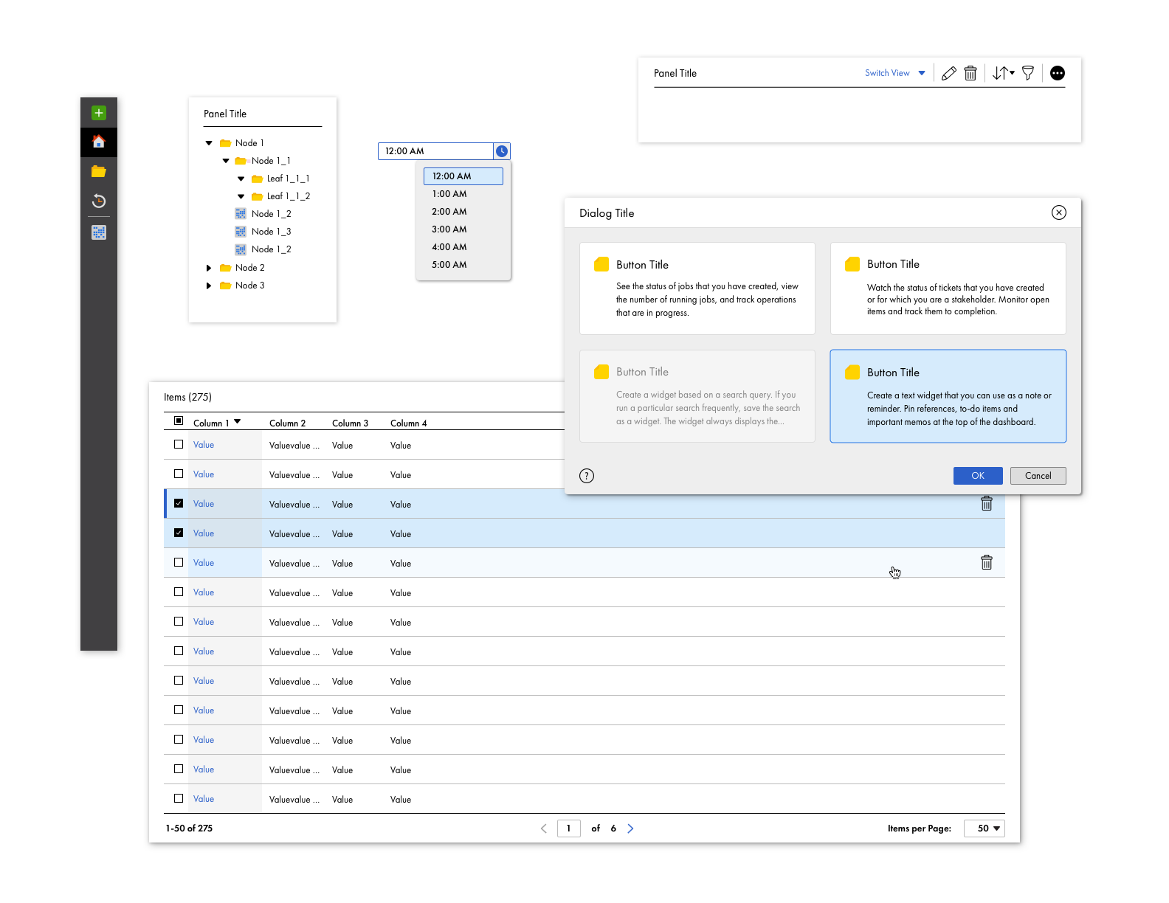This screenshot has height=903, width=1169.
Task: Open the Home icon in the sidebar
Action: (x=98, y=142)
